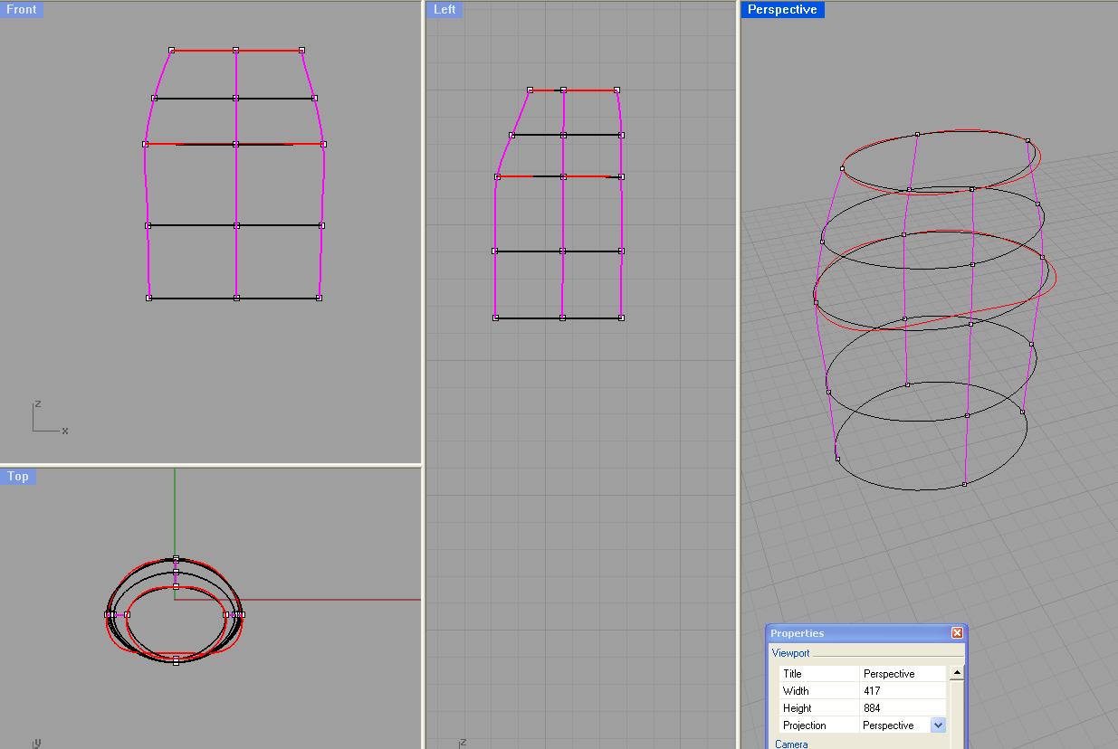Close the Properties panel
Viewport: 1118px width, 749px height.
pyautogui.click(x=957, y=633)
